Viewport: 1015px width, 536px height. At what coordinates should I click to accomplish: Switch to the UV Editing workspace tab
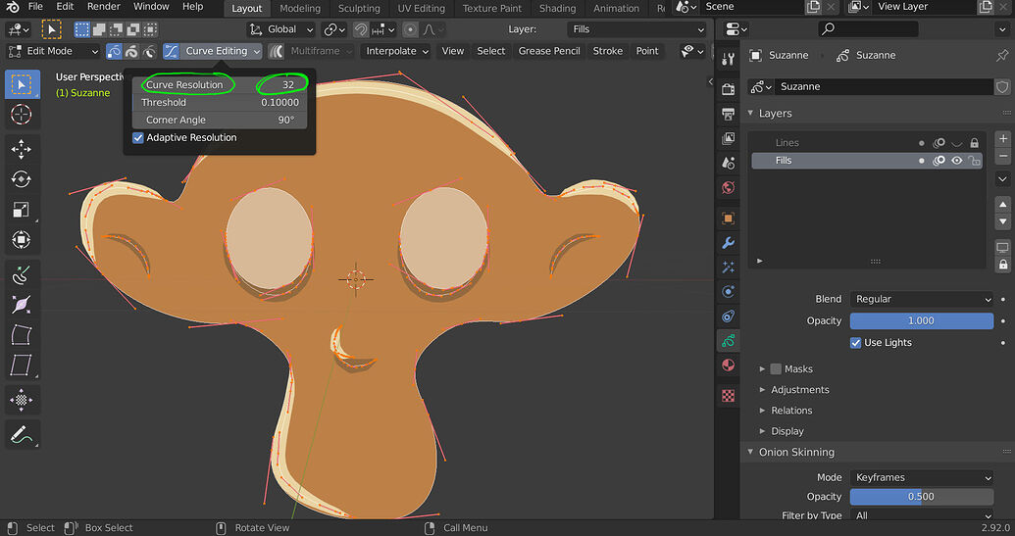(422, 9)
